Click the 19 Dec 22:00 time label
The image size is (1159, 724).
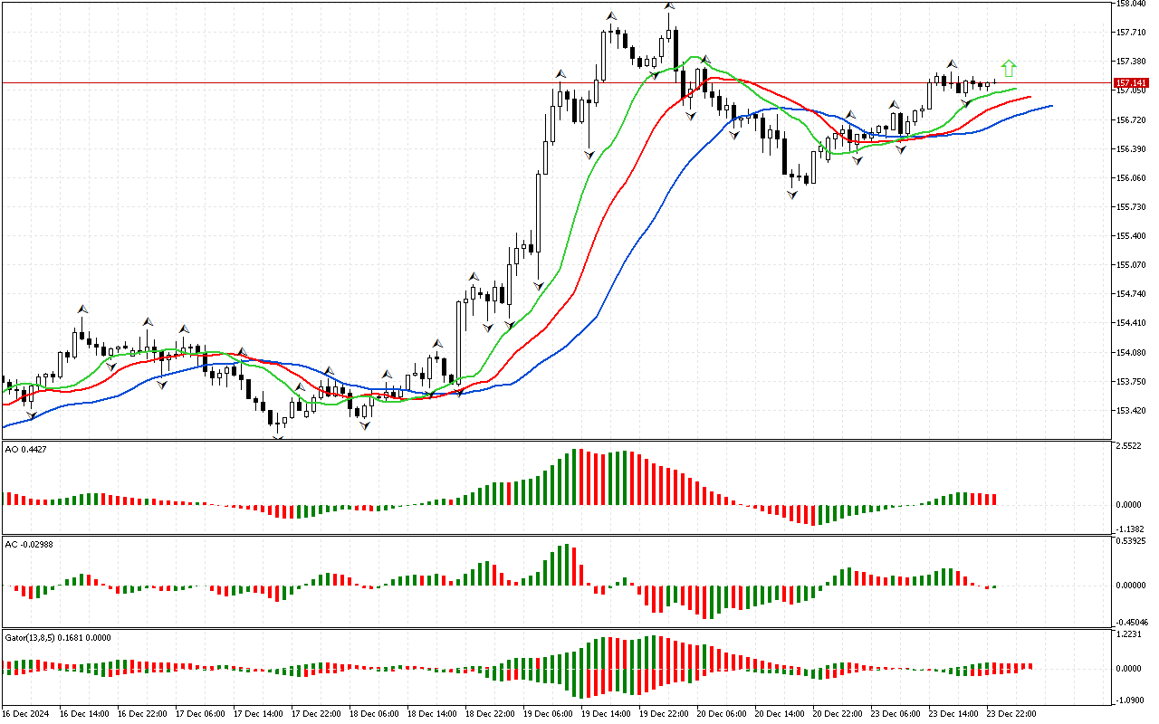click(x=663, y=713)
